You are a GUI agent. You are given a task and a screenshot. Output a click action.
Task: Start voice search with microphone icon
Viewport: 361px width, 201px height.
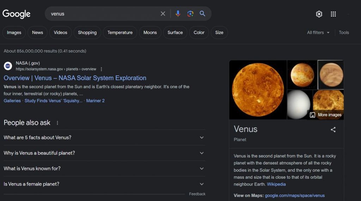[x=178, y=14]
